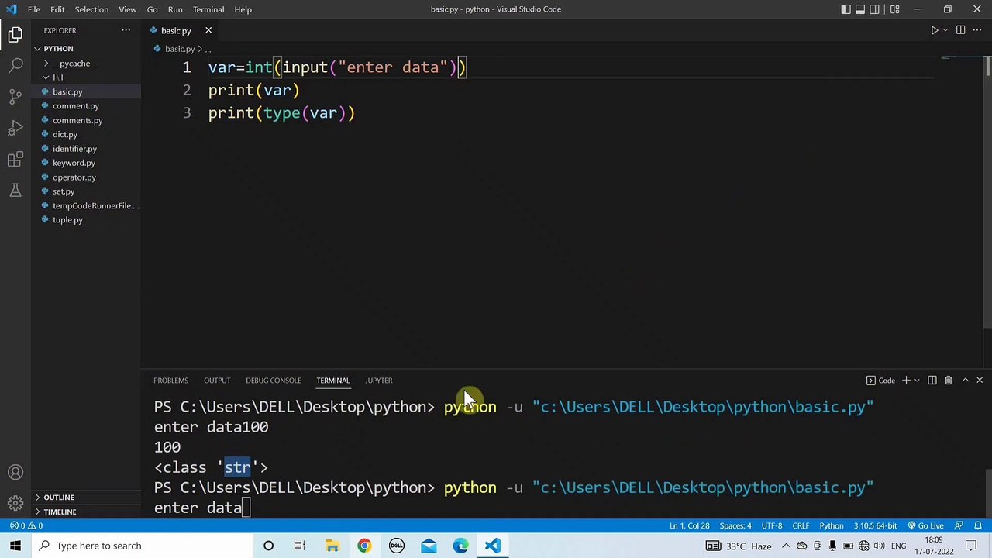Open the Extensions view
This screenshot has width=992, height=558.
15,160
